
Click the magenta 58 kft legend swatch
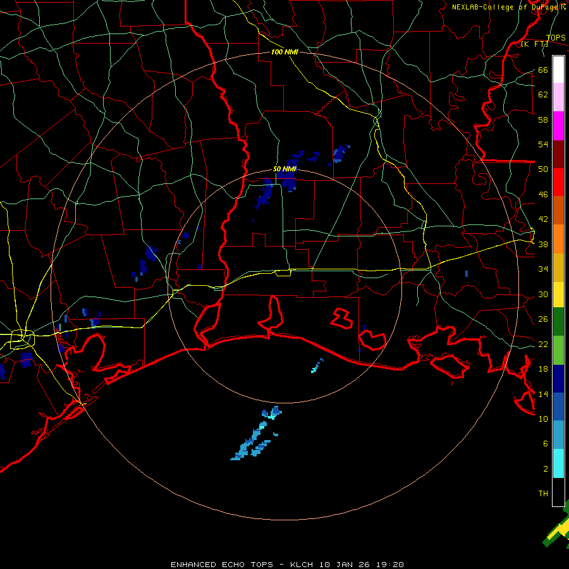click(558, 126)
